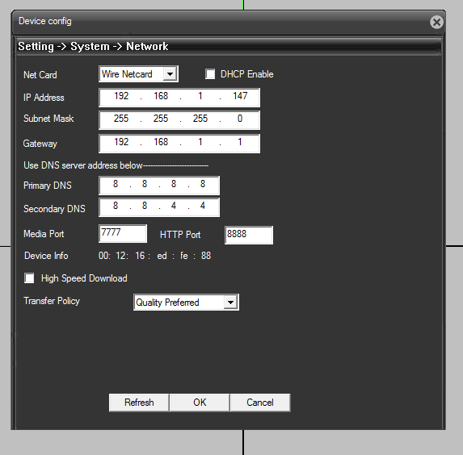Click IP Address first octet 192
This screenshot has height=455, width=463.
[x=121, y=96]
